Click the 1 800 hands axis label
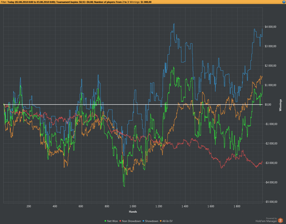Image resolution: width=286 pixels, height=224 pixels. [237, 206]
